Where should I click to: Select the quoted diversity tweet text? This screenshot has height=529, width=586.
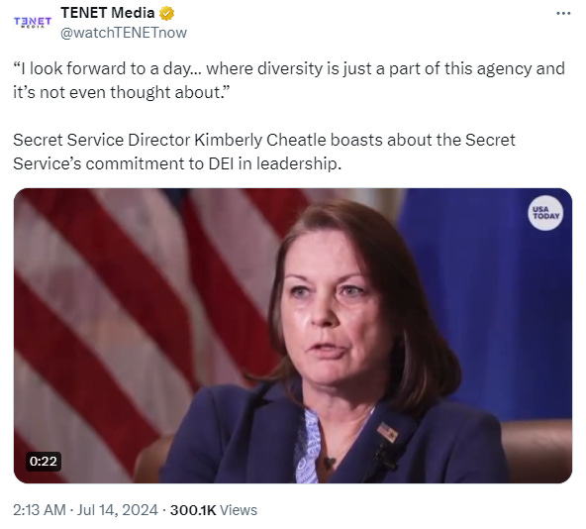coord(288,80)
